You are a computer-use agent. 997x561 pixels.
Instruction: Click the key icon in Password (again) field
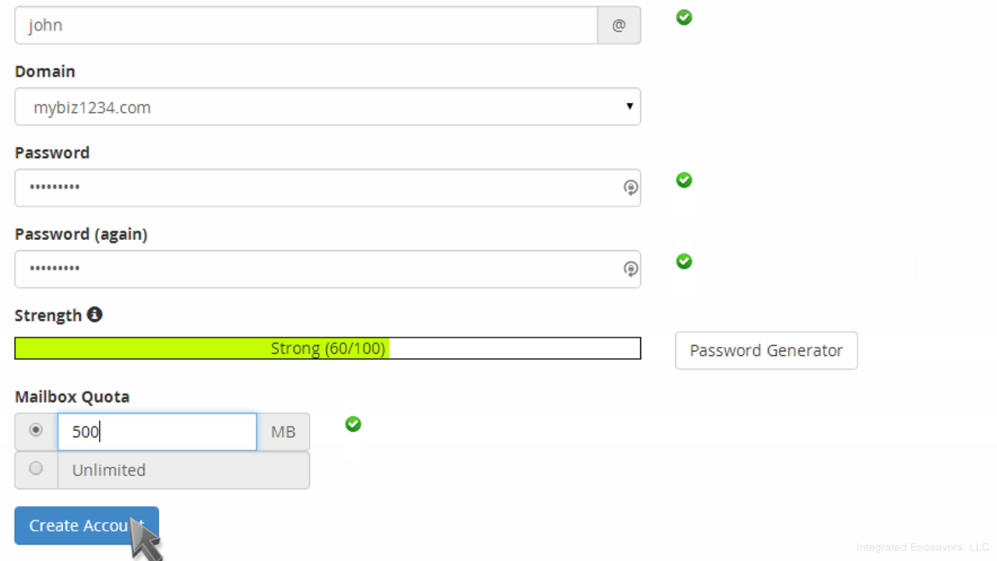631,269
